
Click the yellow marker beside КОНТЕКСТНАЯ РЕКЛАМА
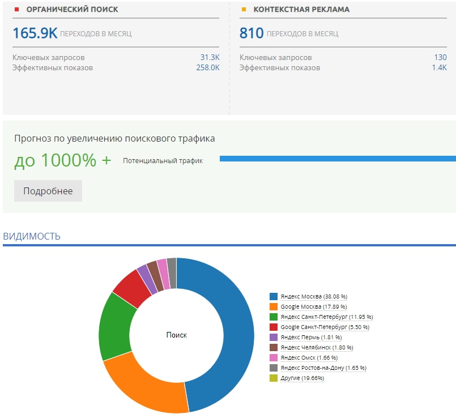(x=244, y=10)
